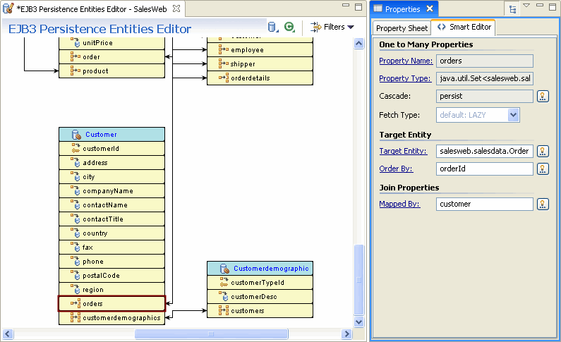Click the Property Name field with orders
The height and width of the screenshot is (342, 561).
coord(484,61)
